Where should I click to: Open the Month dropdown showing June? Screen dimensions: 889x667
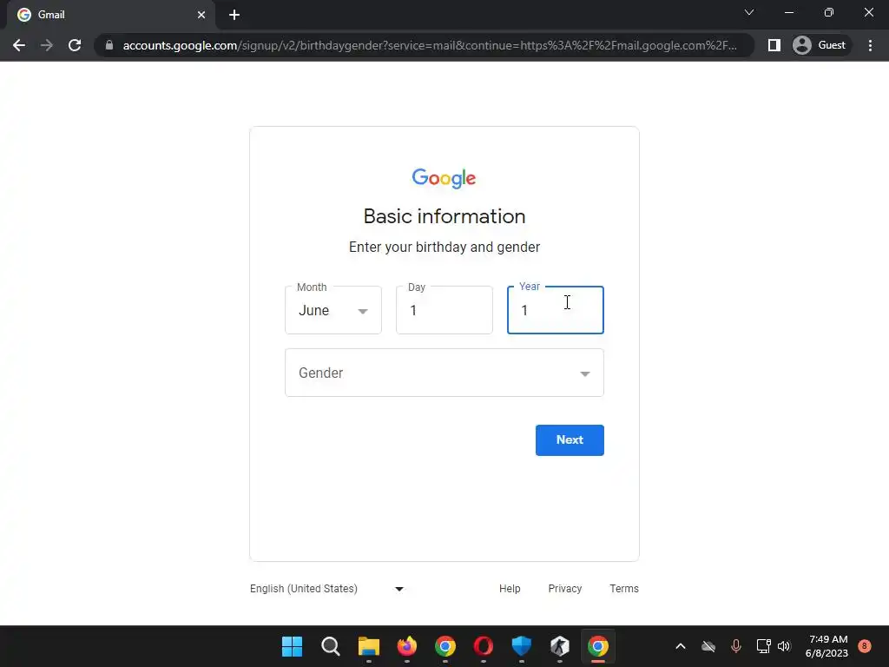click(333, 310)
